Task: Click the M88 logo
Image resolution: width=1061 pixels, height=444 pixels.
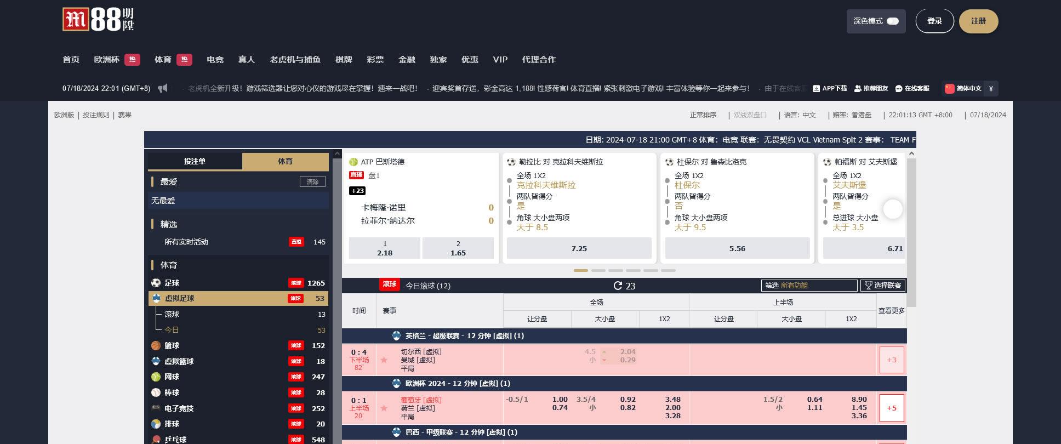Action: 99,20
